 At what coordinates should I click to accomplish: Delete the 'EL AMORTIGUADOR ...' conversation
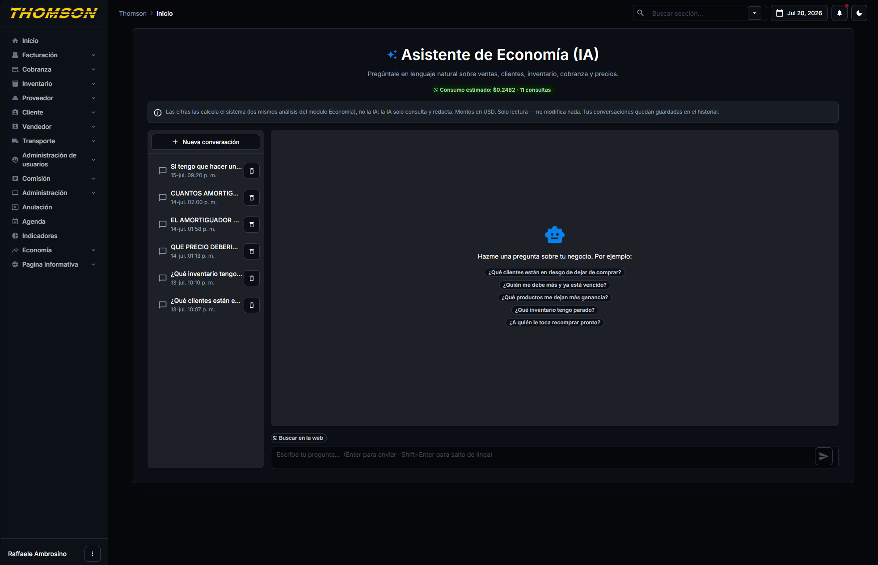point(252,225)
